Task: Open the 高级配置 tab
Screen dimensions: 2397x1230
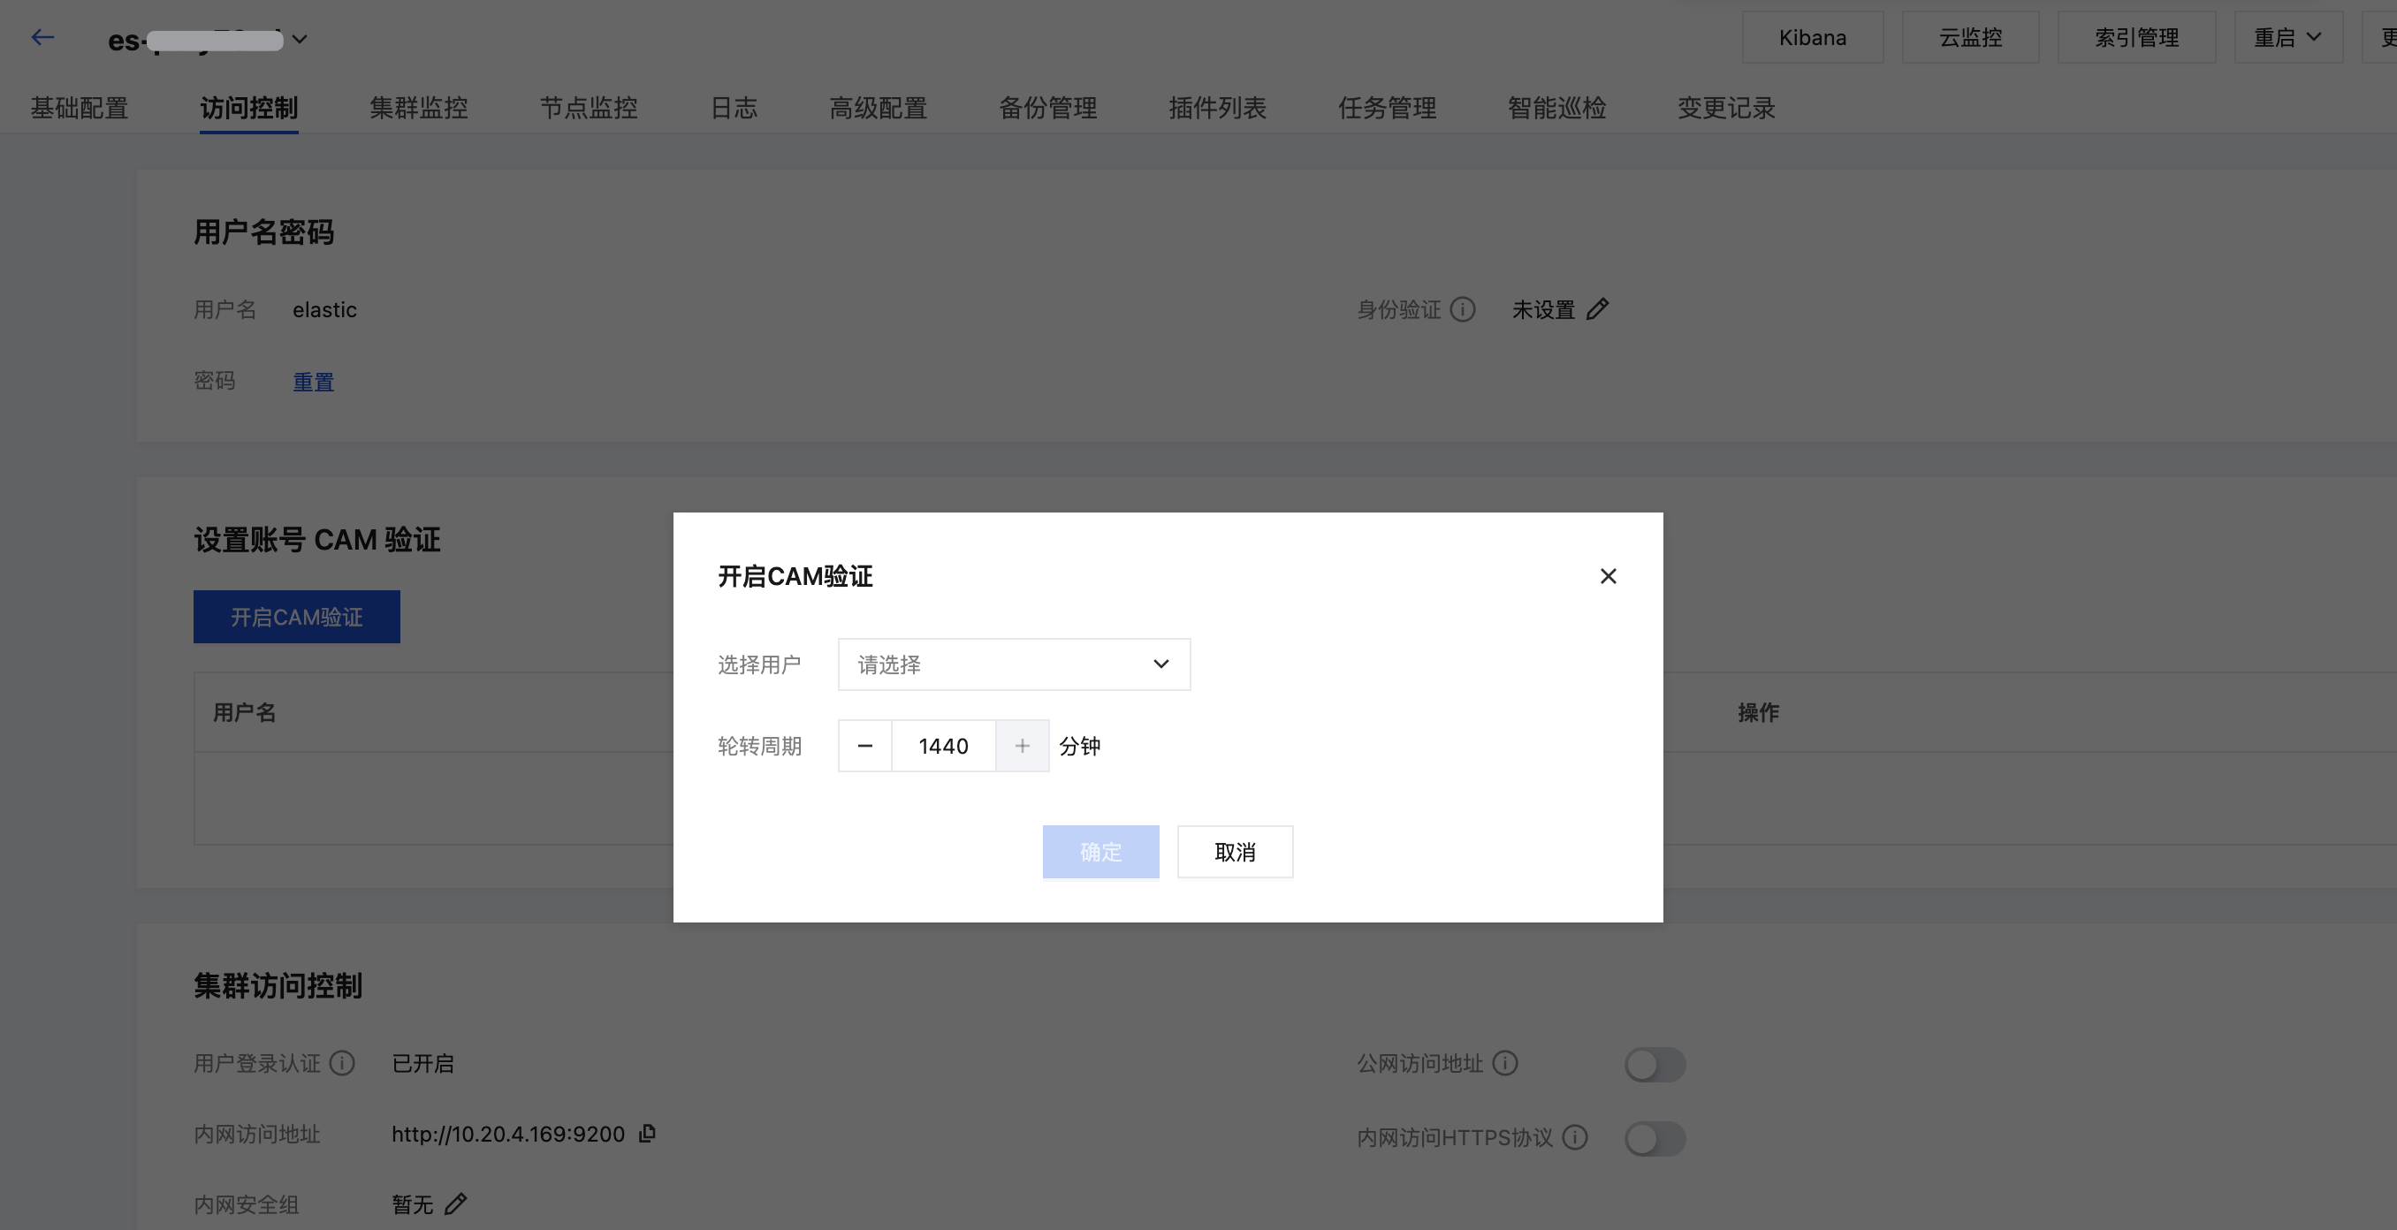Action: click(878, 108)
